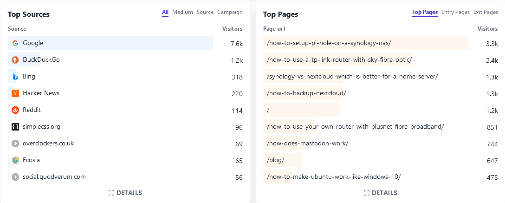
Task: Click the Ecosia source icon
Action: [15, 160]
